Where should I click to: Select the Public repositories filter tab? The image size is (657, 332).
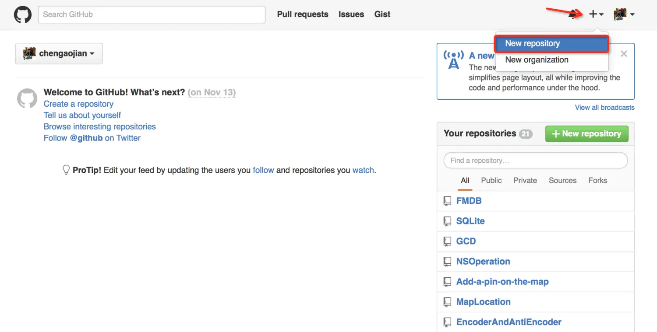(x=491, y=181)
